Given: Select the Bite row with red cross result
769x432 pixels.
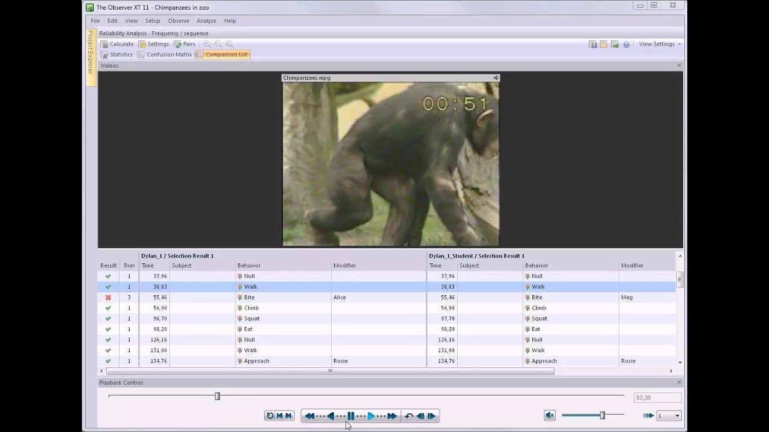Looking at the screenshot, I should pyautogui.click(x=249, y=298).
